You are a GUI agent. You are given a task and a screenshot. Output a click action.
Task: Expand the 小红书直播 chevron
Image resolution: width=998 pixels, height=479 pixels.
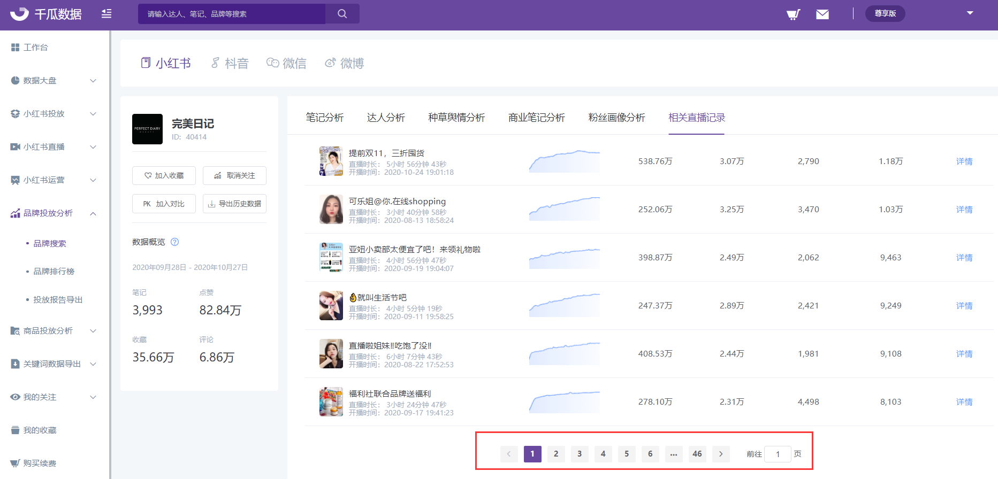point(93,147)
